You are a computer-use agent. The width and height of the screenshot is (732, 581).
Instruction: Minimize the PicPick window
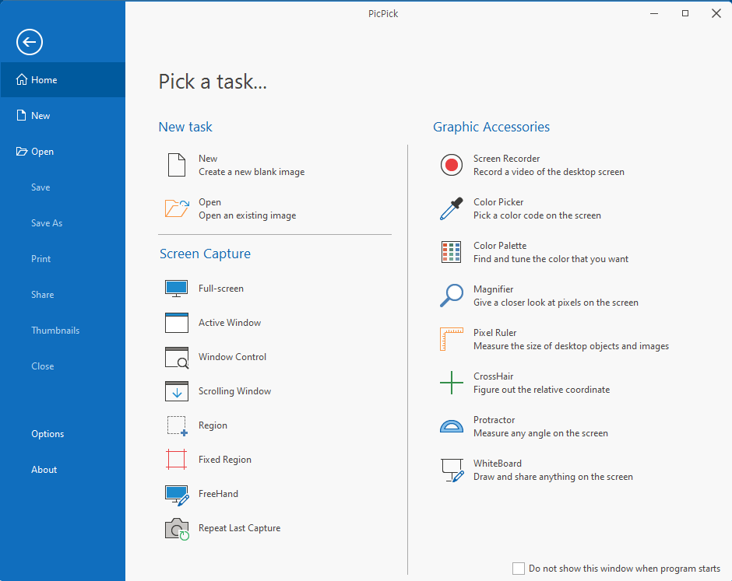tap(654, 13)
